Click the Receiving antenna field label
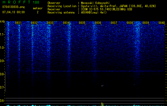This screenshot has height=106, width=167. (x=61, y=12)
